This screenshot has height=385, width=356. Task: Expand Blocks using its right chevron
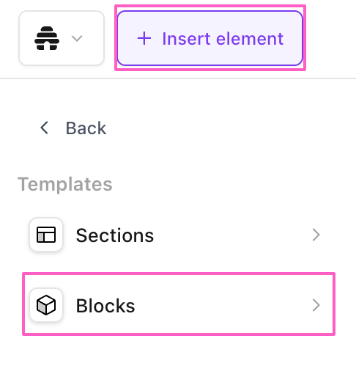click(316, 305)
